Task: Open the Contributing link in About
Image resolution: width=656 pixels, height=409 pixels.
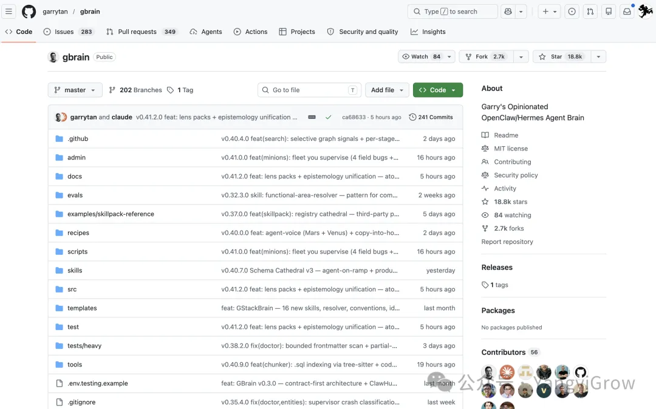Action: point(513,161)
